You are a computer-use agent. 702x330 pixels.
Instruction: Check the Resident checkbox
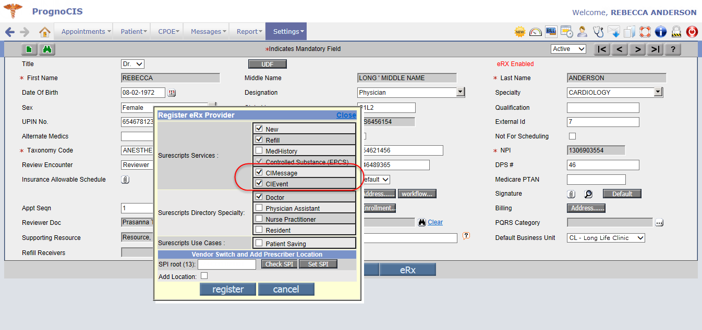coord(259,229)
